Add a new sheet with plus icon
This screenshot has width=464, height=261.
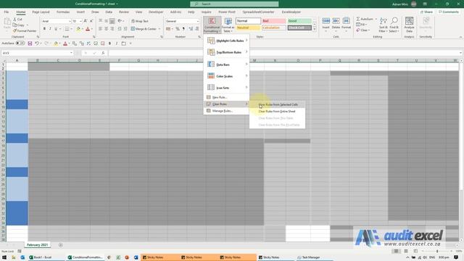(61, 245)
